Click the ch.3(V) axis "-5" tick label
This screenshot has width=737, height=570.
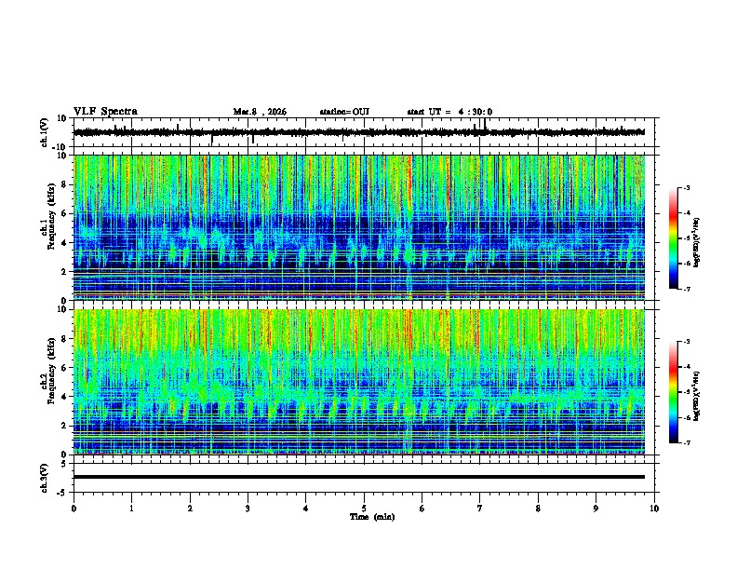tap(61, 493)
